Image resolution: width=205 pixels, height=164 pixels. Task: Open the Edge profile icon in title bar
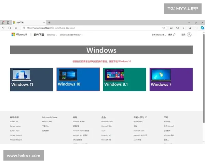pyautogui.click(x=3, y=23)
